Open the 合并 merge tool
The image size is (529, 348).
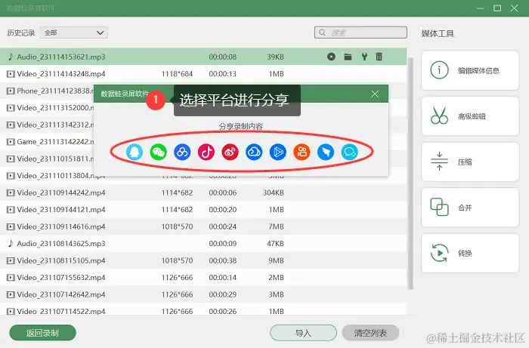tap(470, 208)
